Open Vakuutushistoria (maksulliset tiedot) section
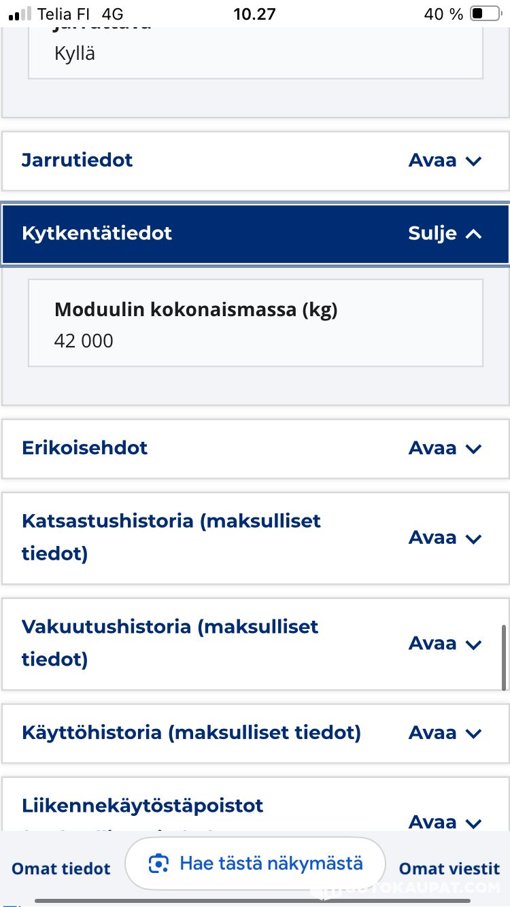The image size is (510, 907). click(255, 643)
